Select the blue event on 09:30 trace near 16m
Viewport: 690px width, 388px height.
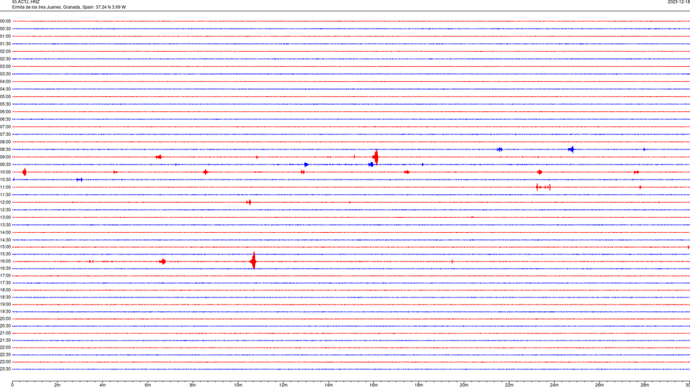point(371,165)
